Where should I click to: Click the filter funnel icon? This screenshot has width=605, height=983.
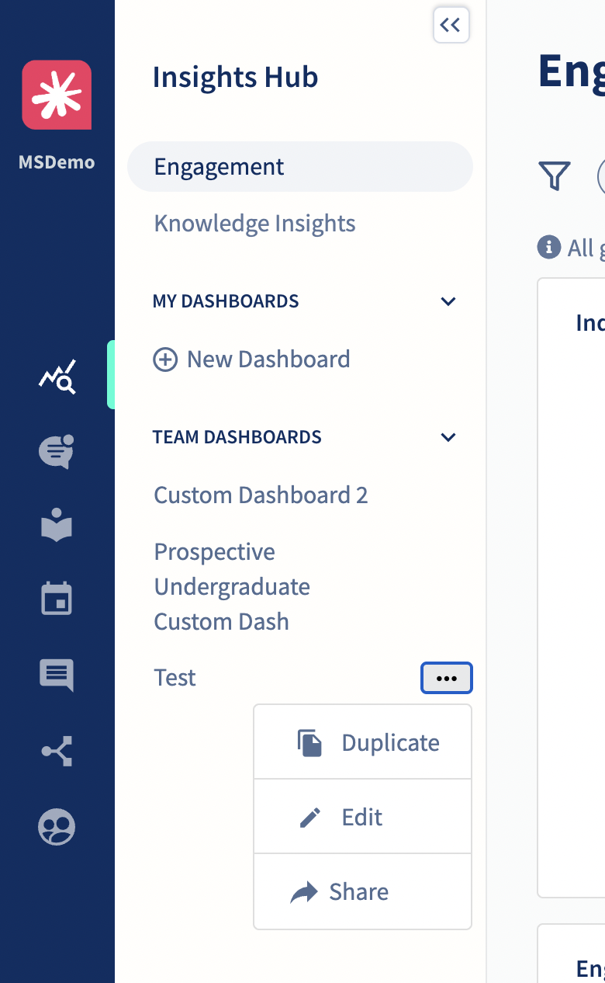click(555, 176)
